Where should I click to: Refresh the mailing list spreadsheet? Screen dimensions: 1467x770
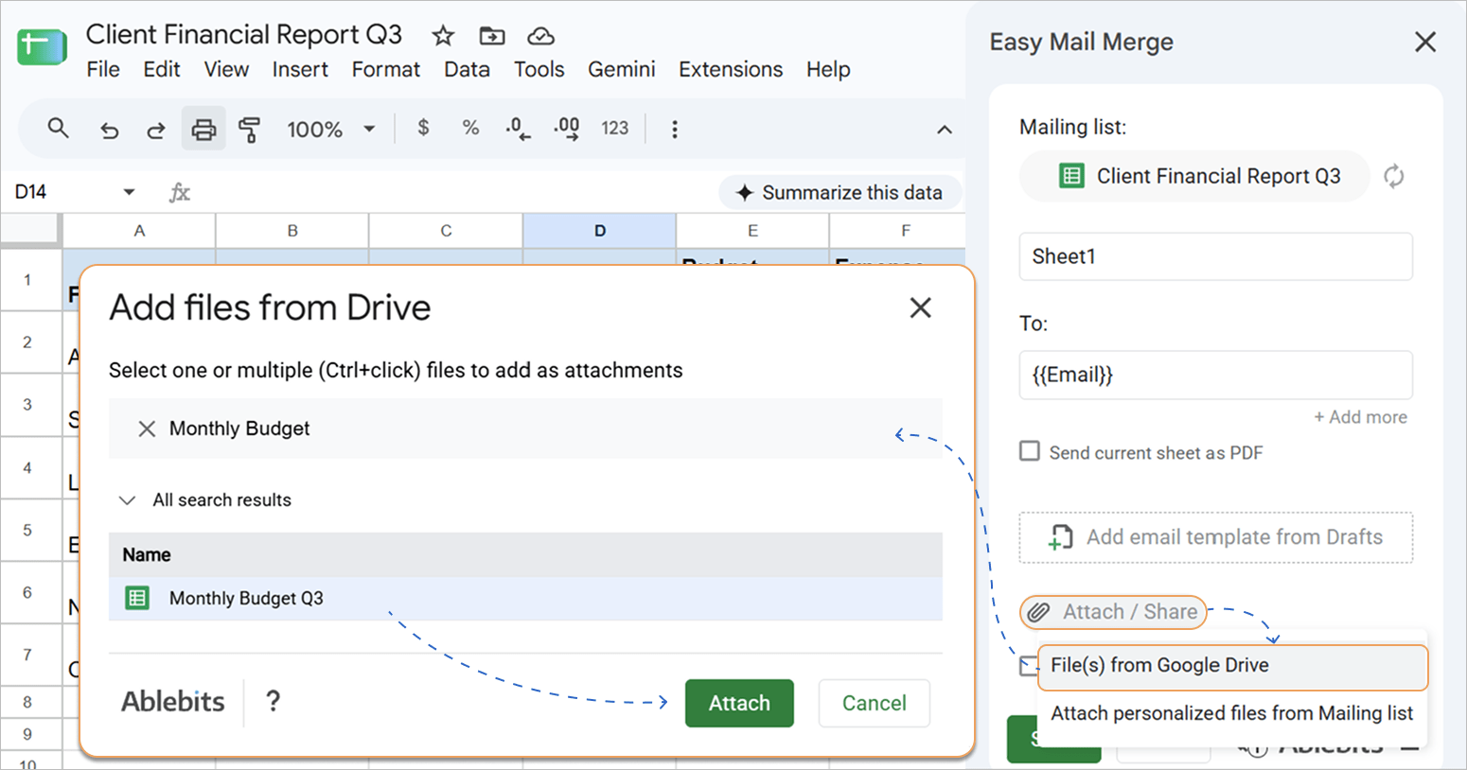(x=1394, y=176)
